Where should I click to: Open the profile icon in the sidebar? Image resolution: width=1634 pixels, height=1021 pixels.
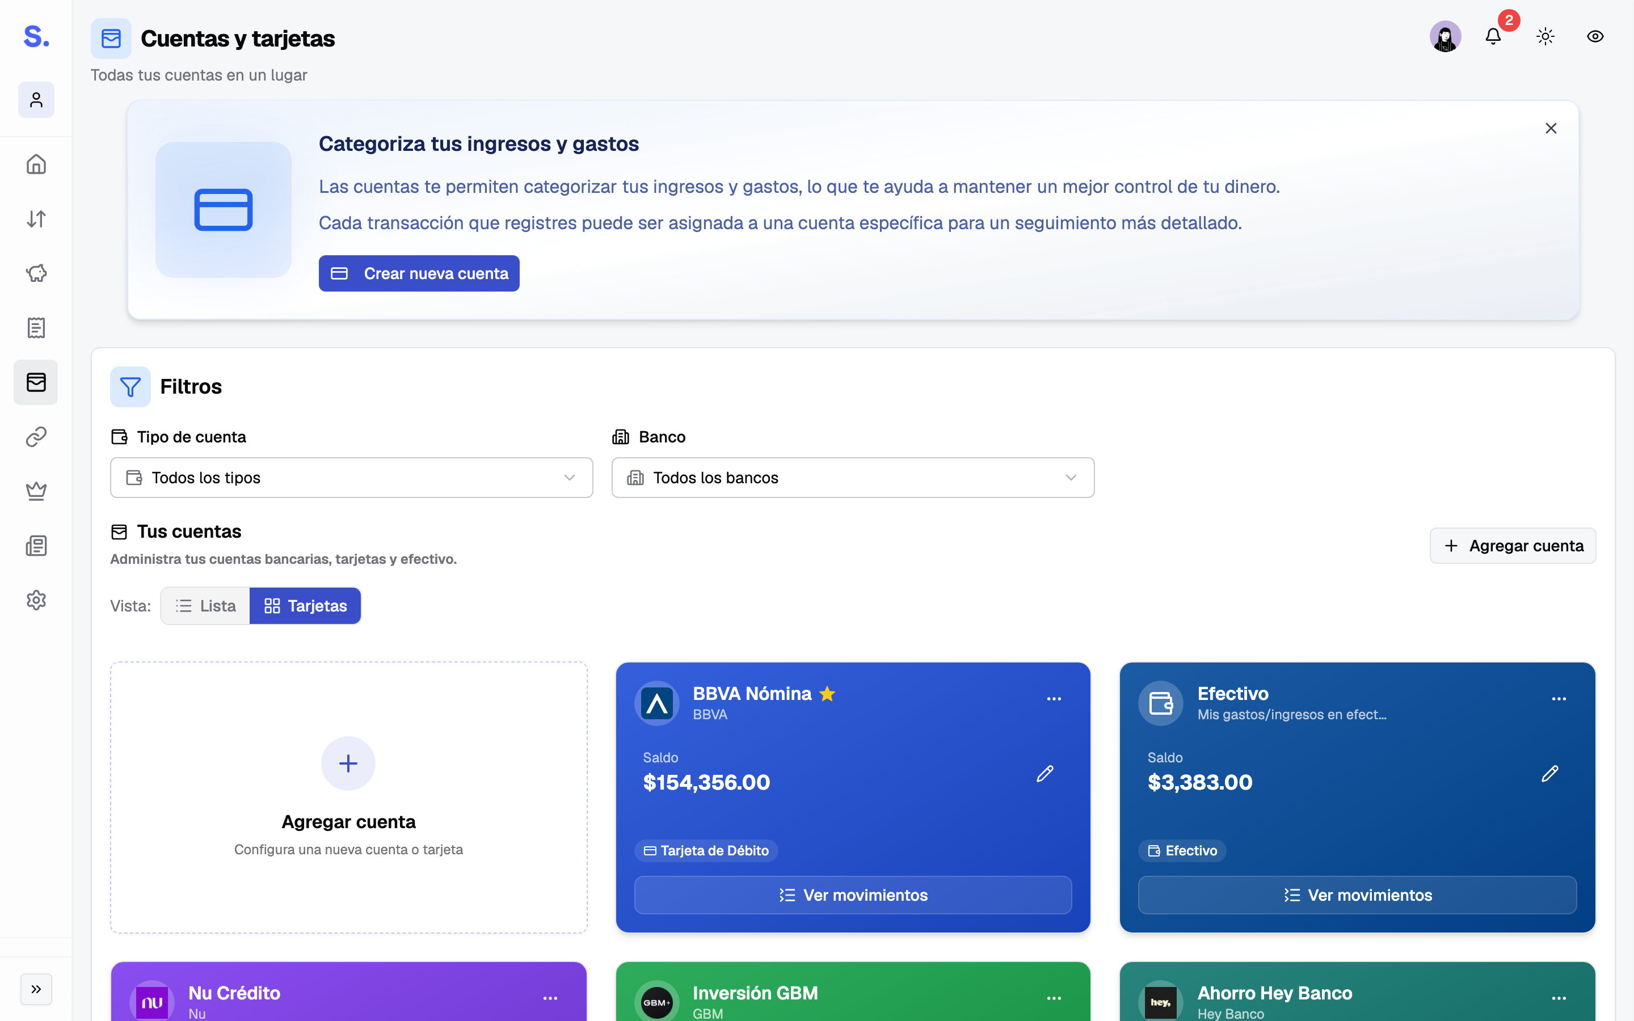click(36, 100)
